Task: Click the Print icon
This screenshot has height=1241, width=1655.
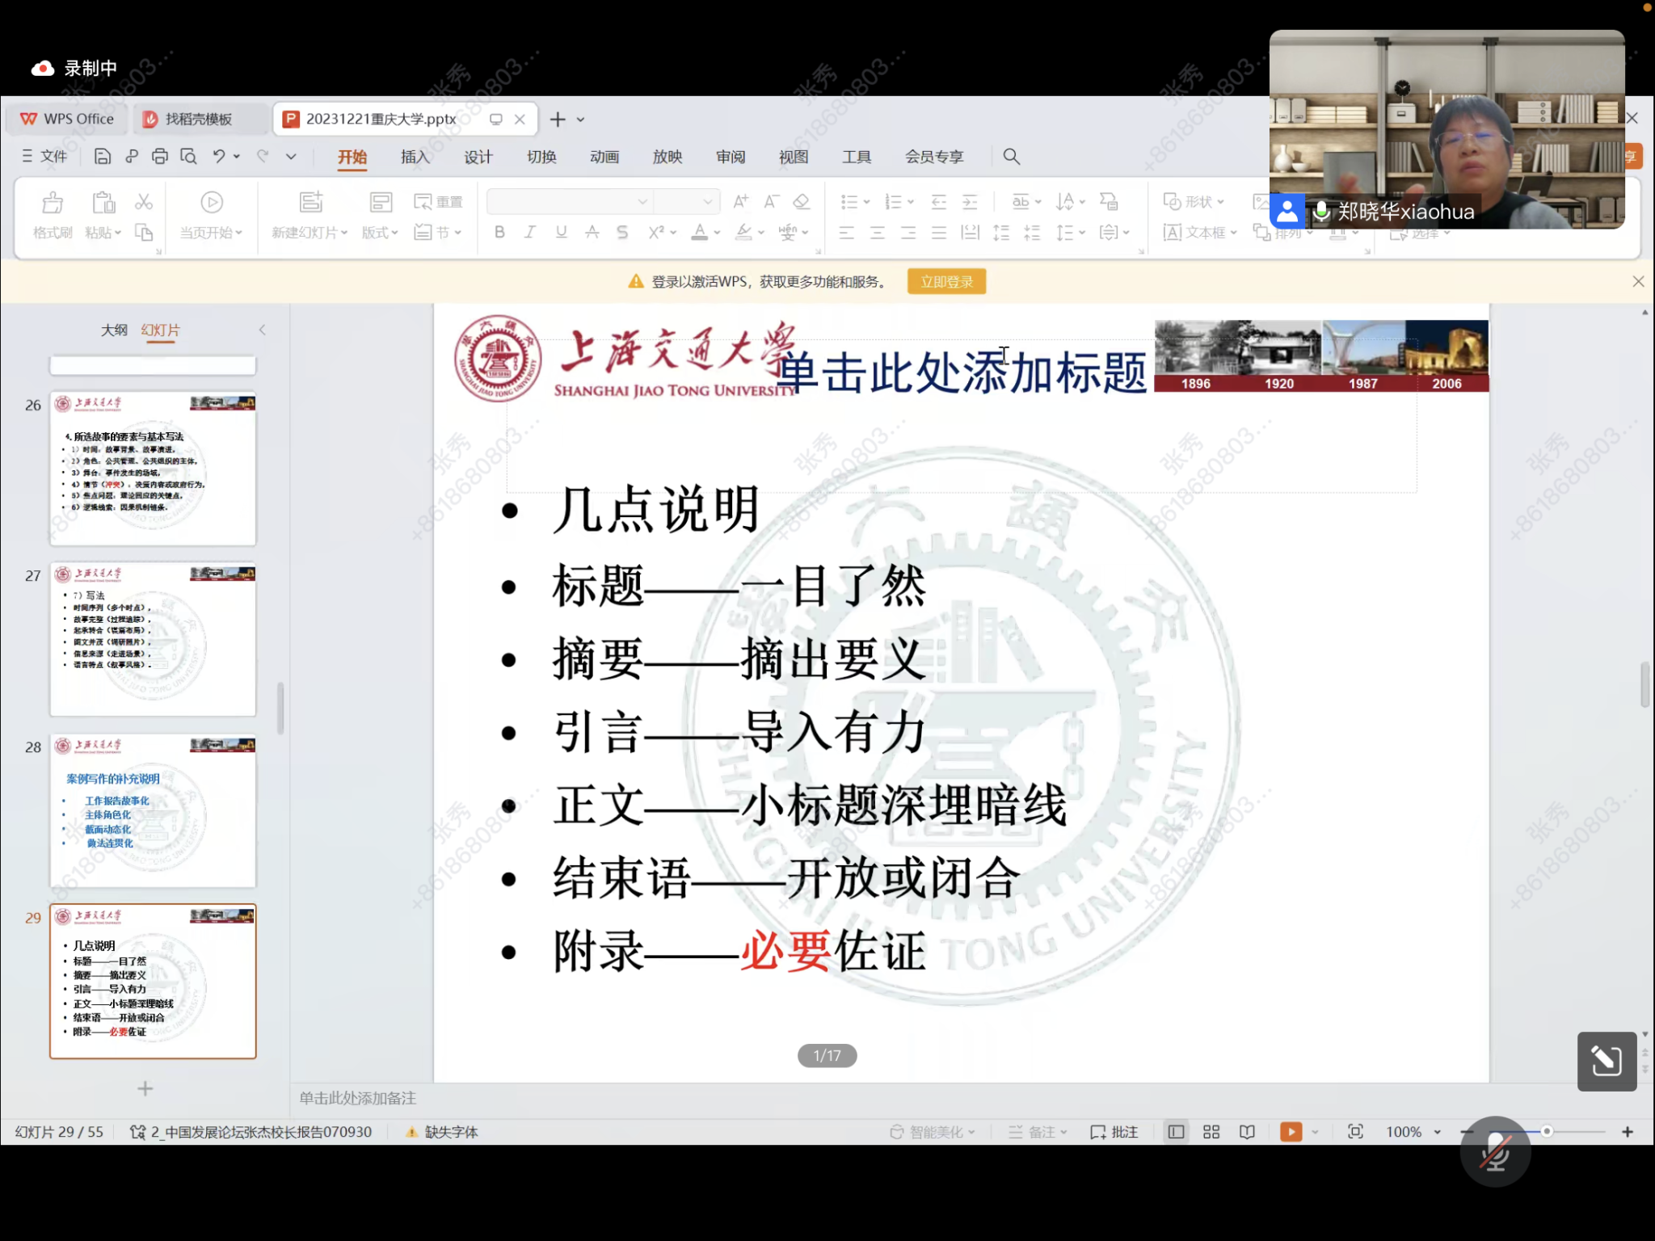Action: pos(160,157)
